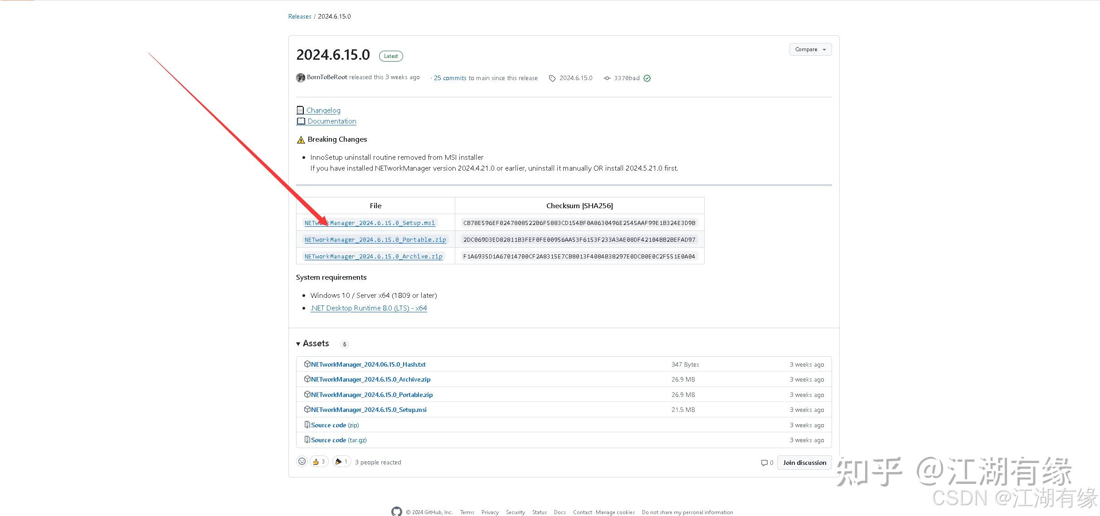
Task: Click the Changelog document icon
Action: [301, 110]
